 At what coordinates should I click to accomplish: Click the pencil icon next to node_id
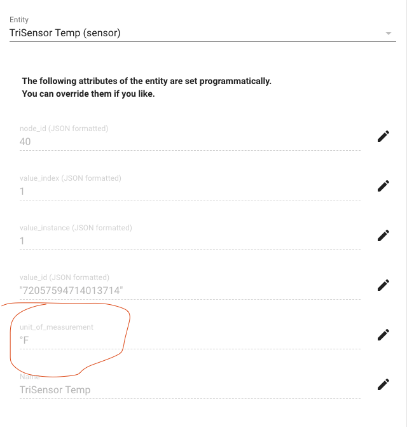click(x=383, y=136)
